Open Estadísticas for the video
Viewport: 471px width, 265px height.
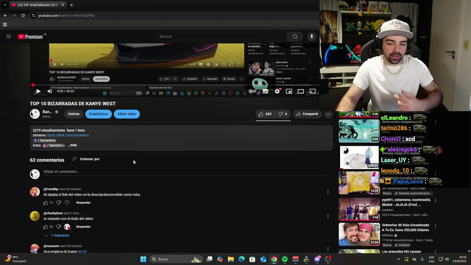pos(99,114)
